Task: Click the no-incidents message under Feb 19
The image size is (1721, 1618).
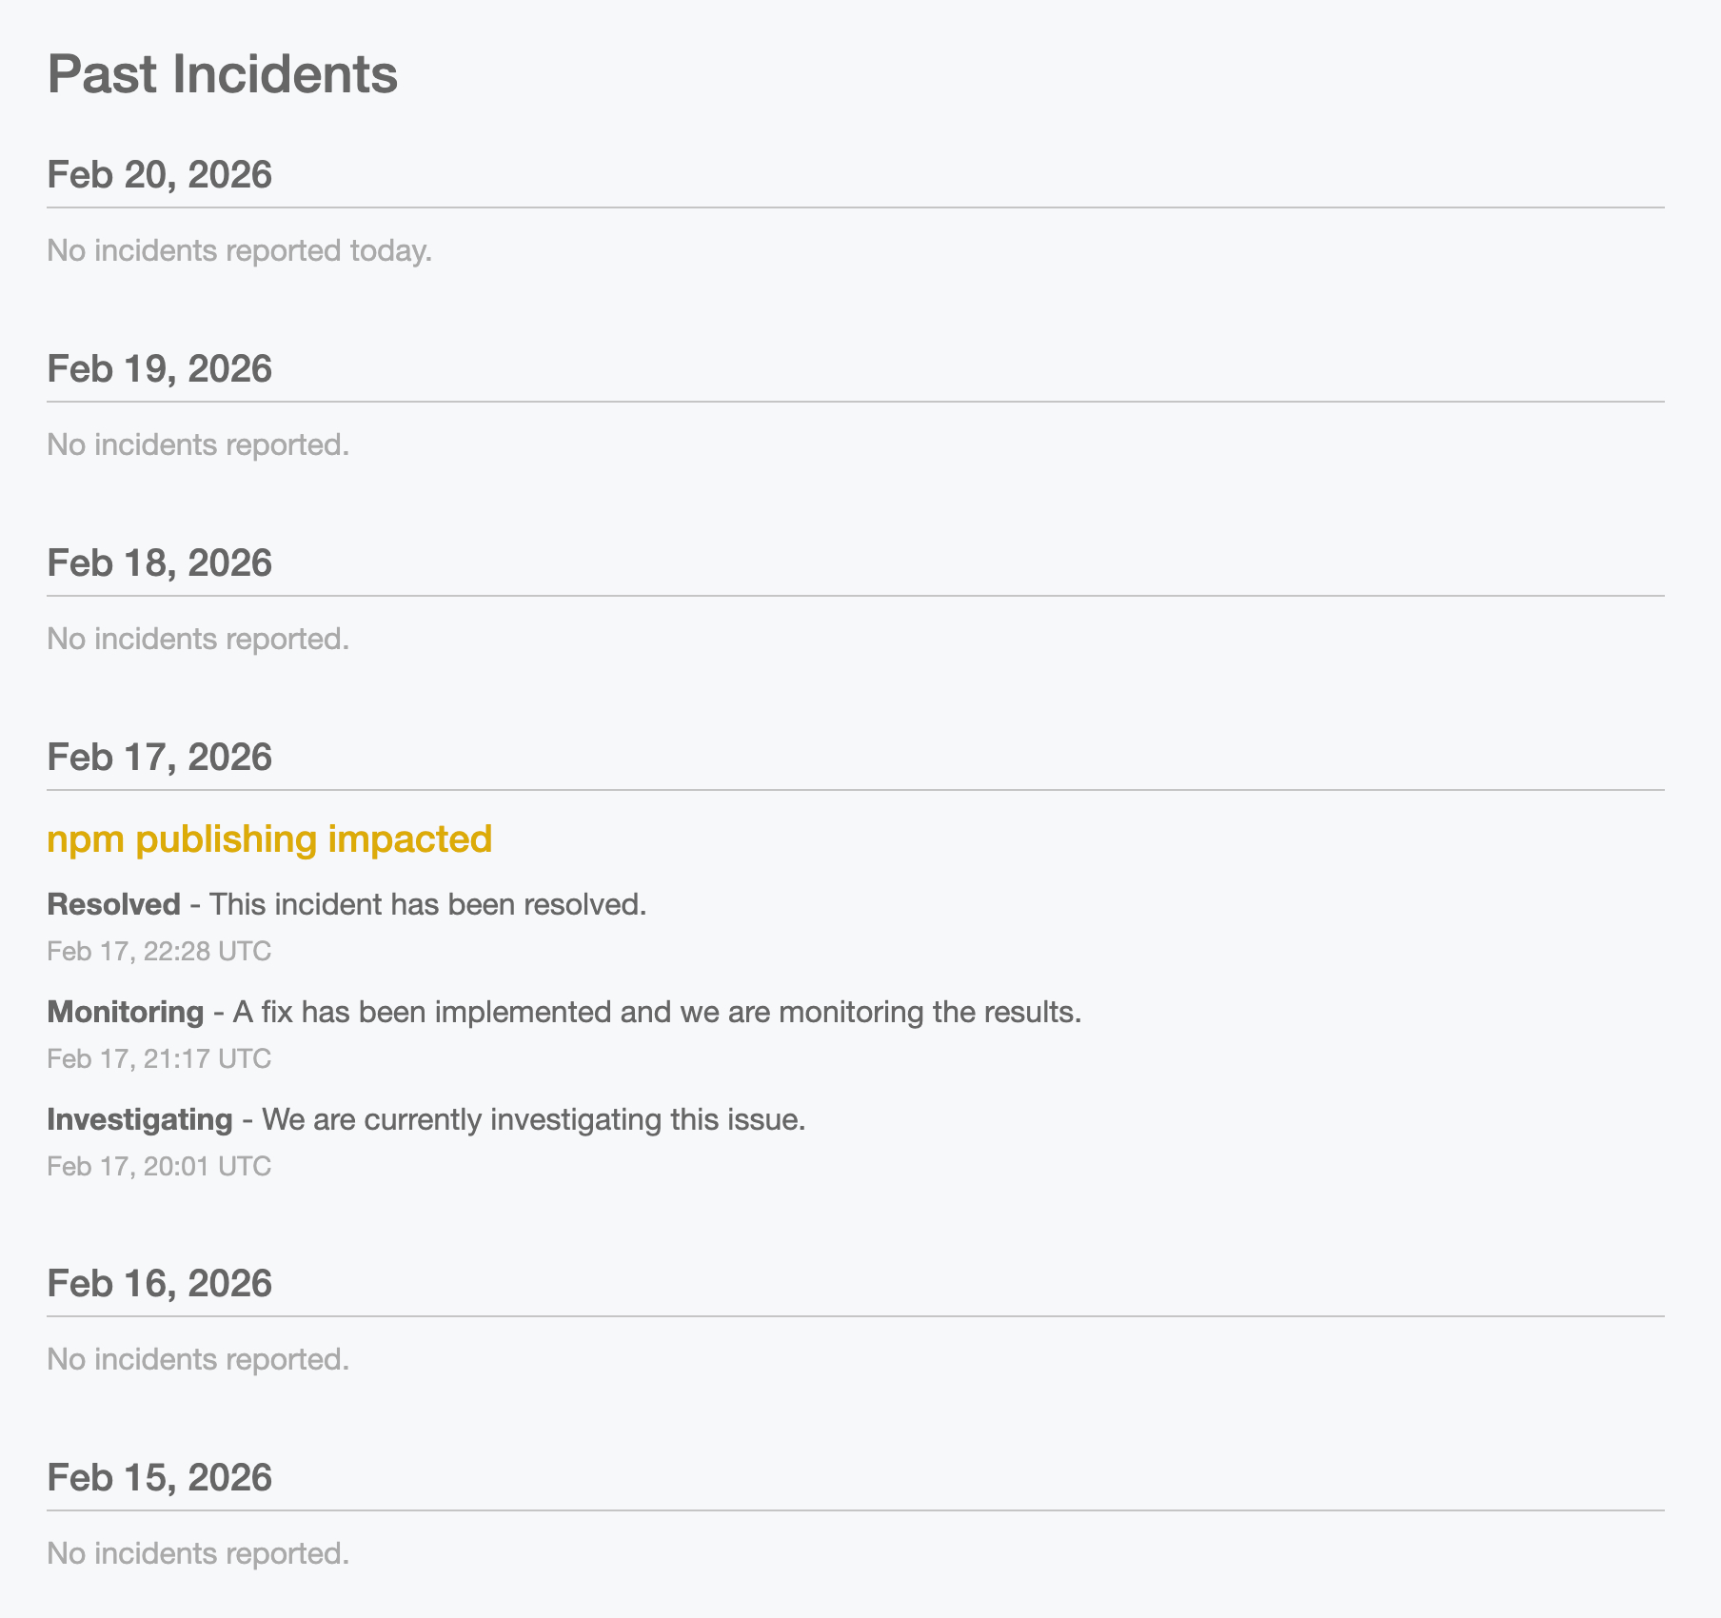Action: (x=198, y=445)
